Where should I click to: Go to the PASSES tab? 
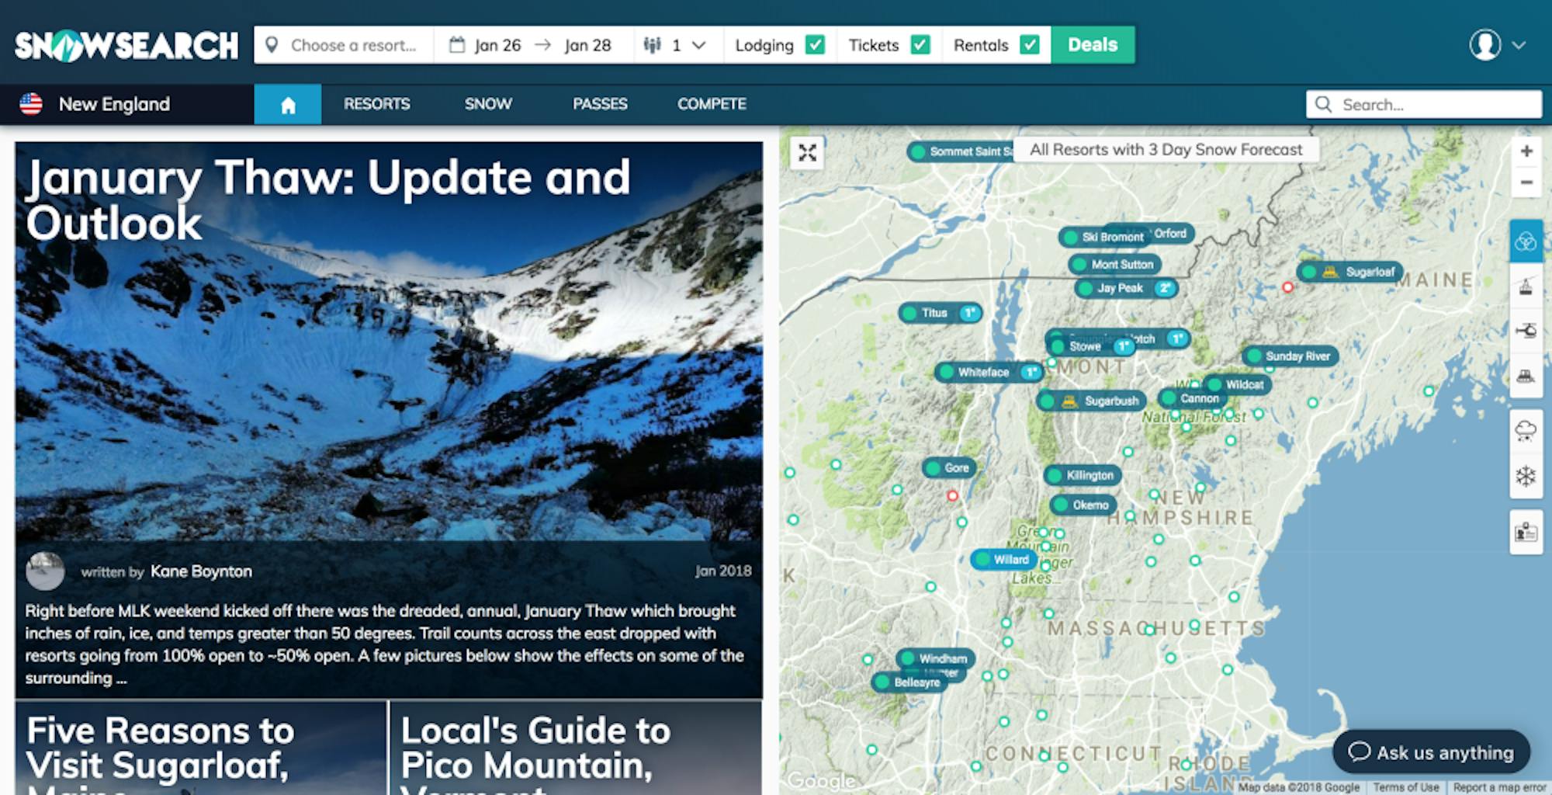[599, 104]
